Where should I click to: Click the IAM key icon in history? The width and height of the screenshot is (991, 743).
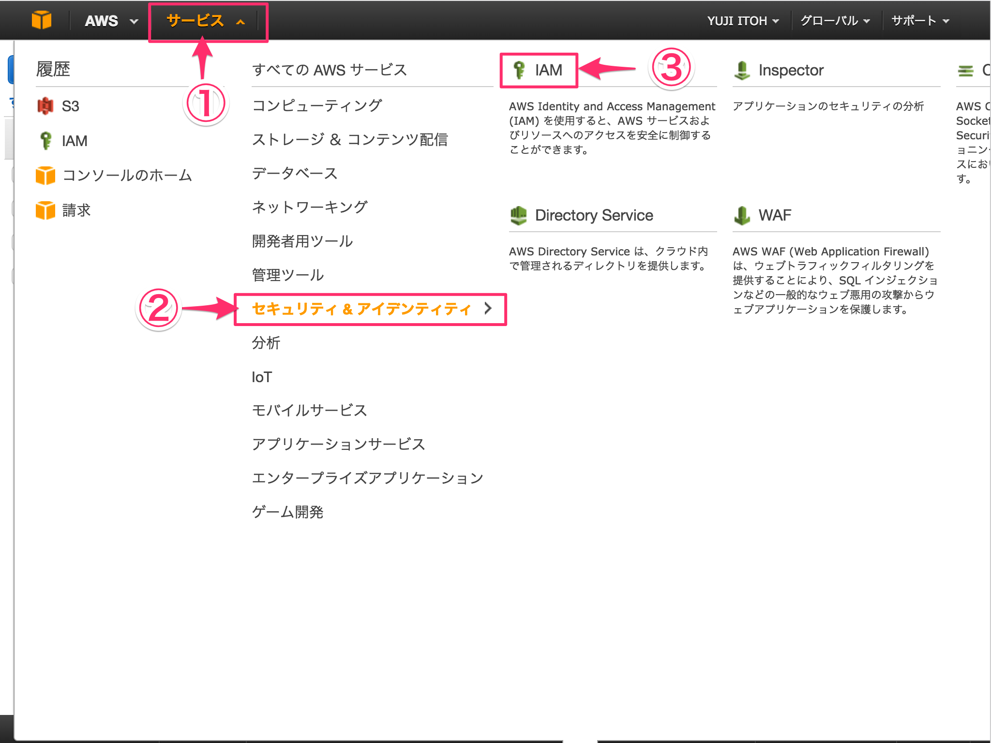pyautogui.click(x=45, y=141)
